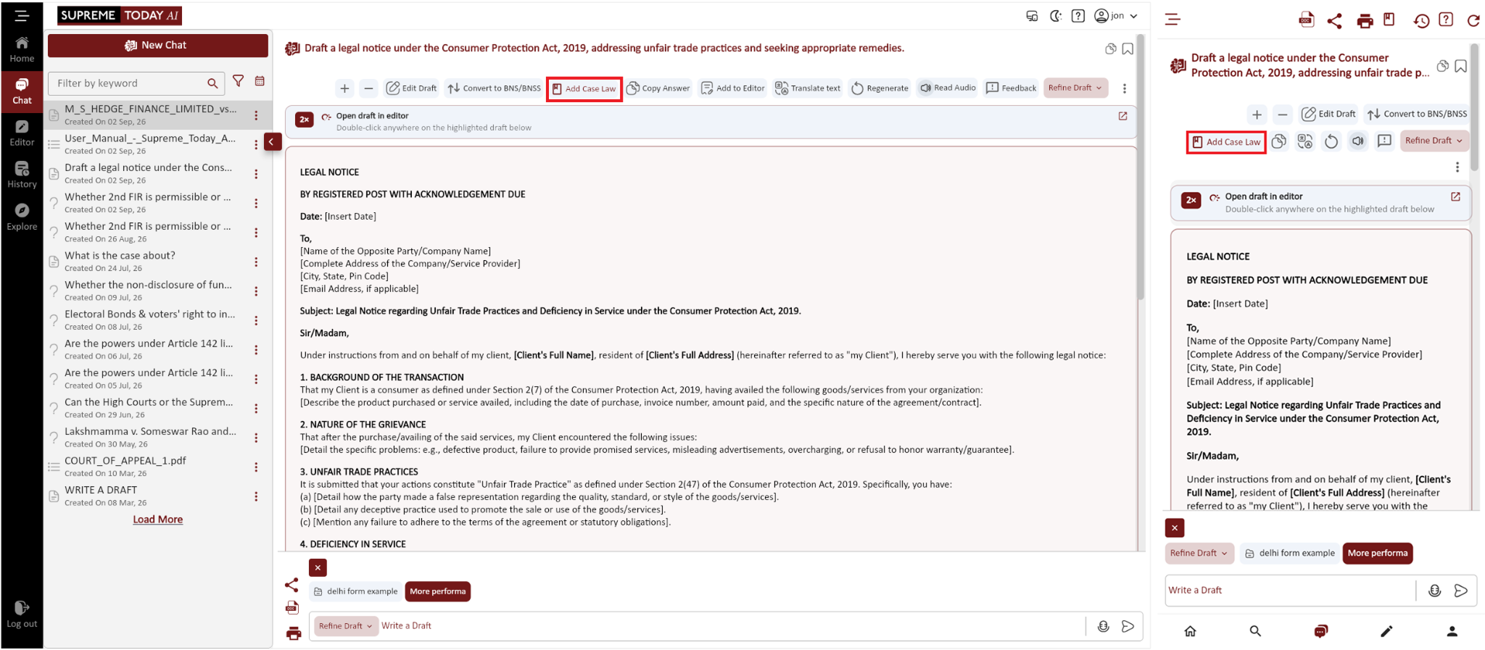Open options for M_S_HEDGE_FINANCE_LIMITED chat
The width and height of the screenshot is (1485, 650).
(256, 115)
